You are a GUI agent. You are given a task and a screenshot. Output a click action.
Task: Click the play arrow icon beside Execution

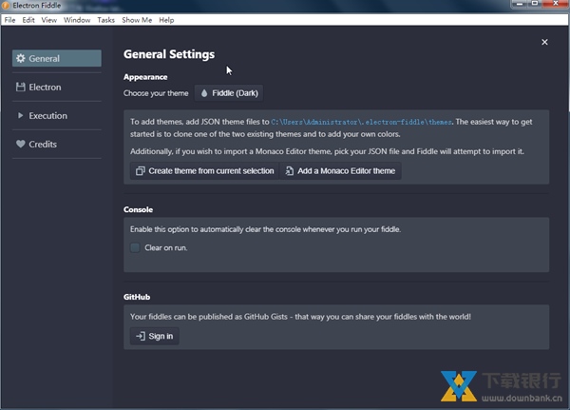(x=21, y=116)
